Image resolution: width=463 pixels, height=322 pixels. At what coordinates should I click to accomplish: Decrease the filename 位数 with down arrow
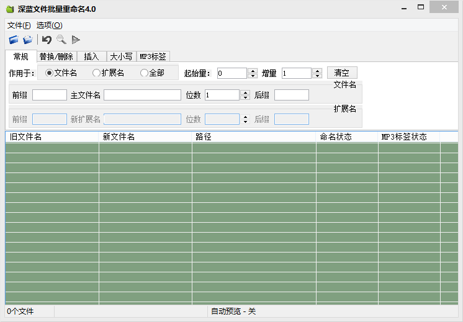(245, 97)
